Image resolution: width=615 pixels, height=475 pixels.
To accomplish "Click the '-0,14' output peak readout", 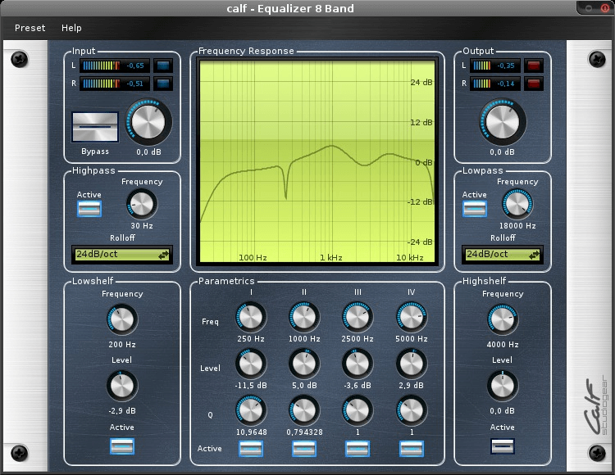I will click(506, 84).
